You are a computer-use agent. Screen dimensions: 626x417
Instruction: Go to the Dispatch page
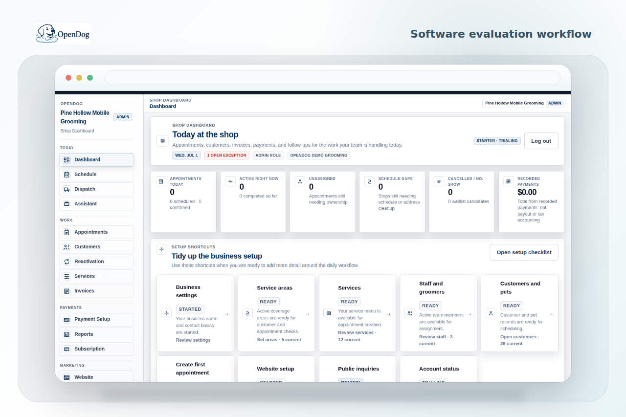96,189
